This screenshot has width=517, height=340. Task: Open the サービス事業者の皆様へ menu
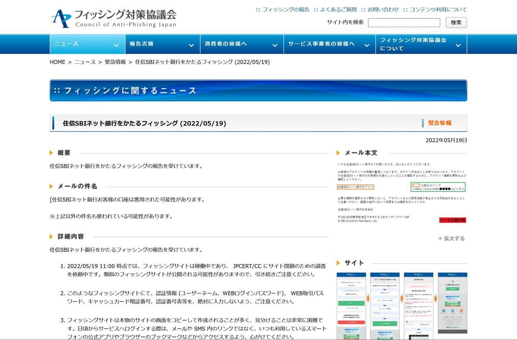330,44
